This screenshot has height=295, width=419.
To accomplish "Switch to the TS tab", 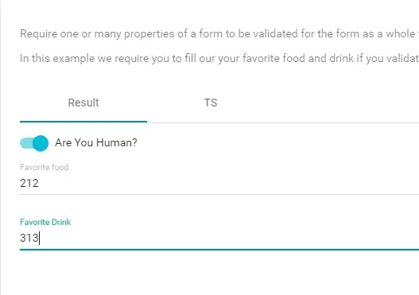I will point(211,103).
